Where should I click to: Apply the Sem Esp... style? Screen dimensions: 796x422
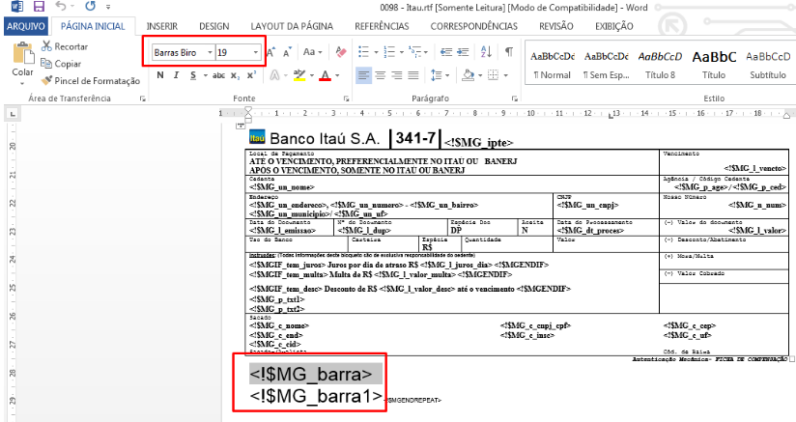click(x=606, y=65)
